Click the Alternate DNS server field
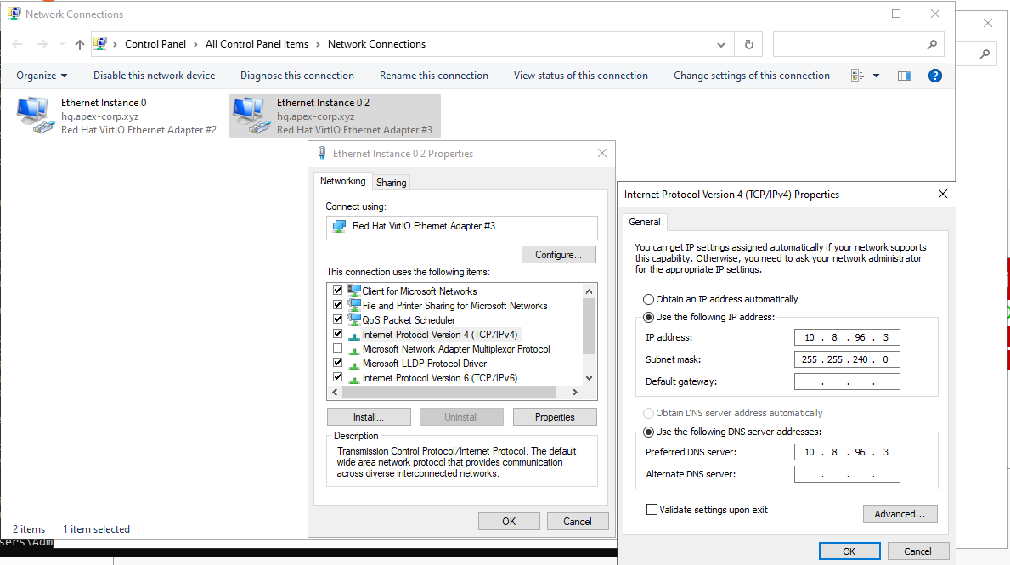Image resolution: width=1010 pixels, height=565 pixels. (846, 474)
